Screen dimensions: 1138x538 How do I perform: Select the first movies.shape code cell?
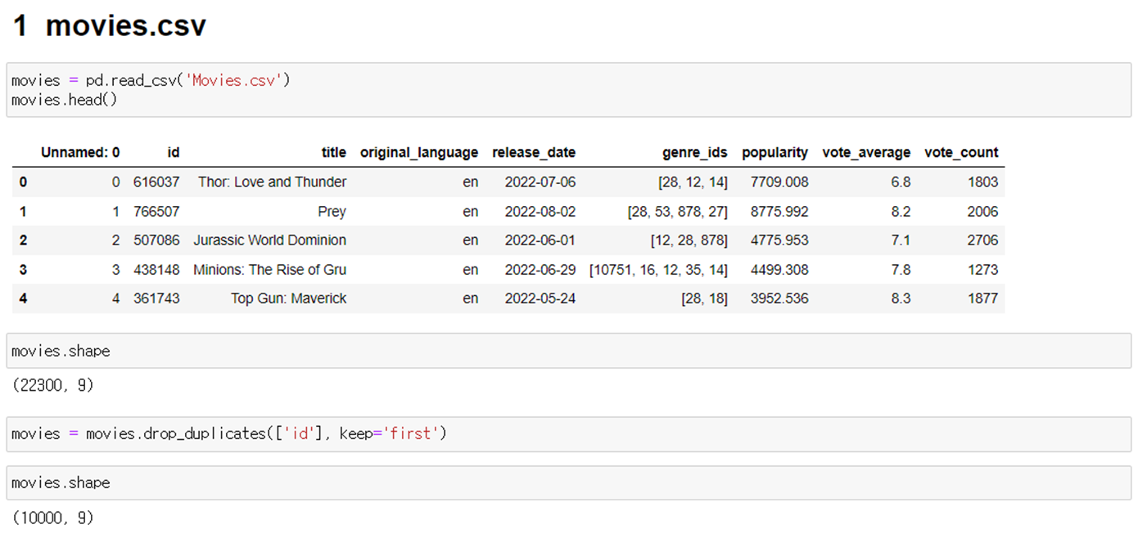(569, 351)
